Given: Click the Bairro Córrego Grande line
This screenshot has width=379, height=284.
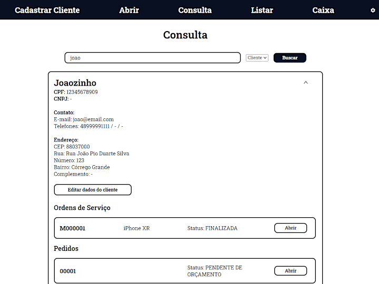Looking at the screenshot, I should pos(82,167).
